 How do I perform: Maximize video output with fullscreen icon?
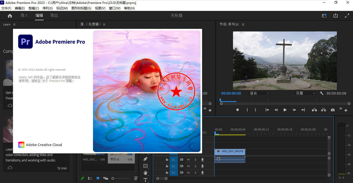[x=347, y=16]
